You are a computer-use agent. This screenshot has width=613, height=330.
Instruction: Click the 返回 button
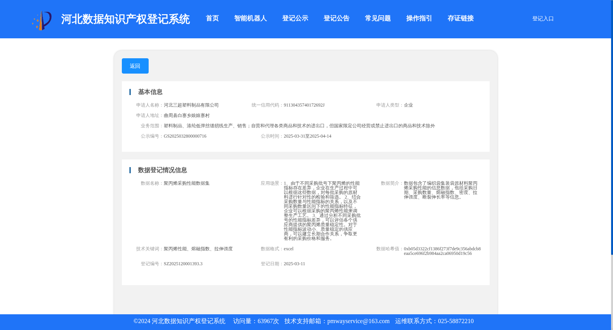(135, 66)
